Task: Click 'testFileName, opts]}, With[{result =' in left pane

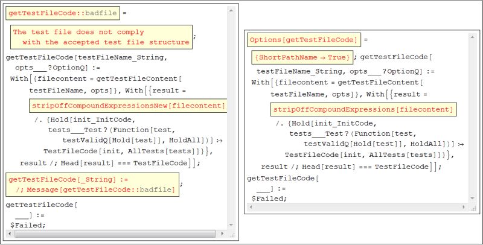Action: tap(107, 91)
